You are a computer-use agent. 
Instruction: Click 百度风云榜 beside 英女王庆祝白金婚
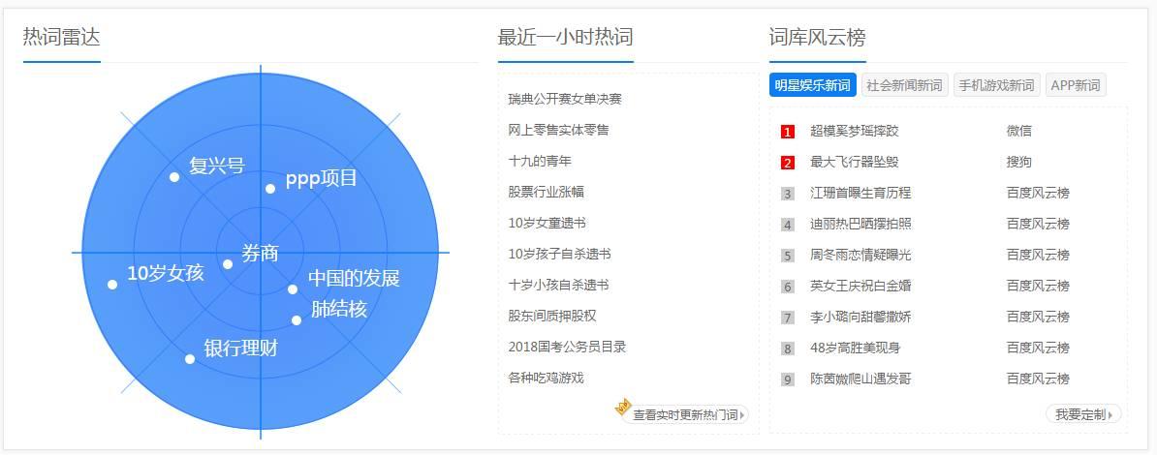tap(1038, 287)
